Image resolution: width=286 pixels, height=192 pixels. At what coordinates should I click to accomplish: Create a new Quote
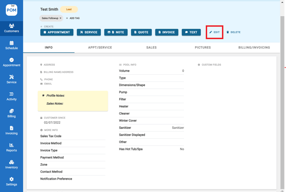[x=141, y=32]
